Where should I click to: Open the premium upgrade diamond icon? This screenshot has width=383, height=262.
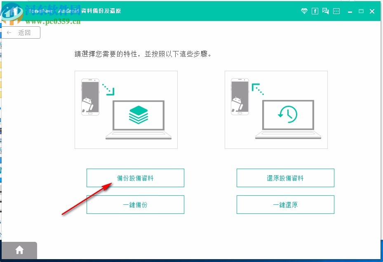point(304,11)
